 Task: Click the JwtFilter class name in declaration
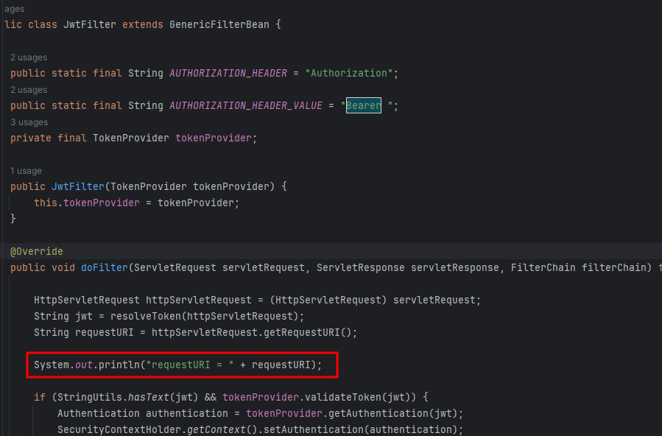(x=90, y=24)
